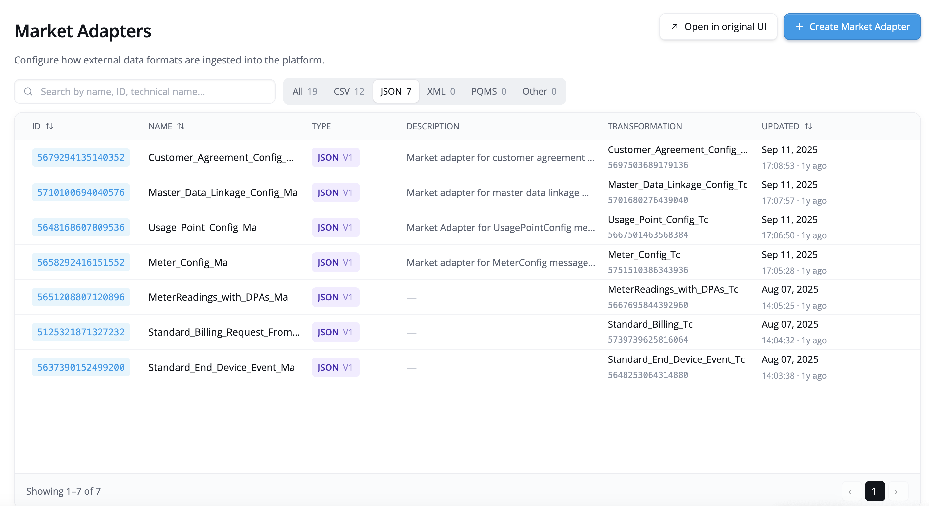The width and height of the screenshot is (929, 506).
Task: Switch to Other filter tab
Action: (539, 92)
